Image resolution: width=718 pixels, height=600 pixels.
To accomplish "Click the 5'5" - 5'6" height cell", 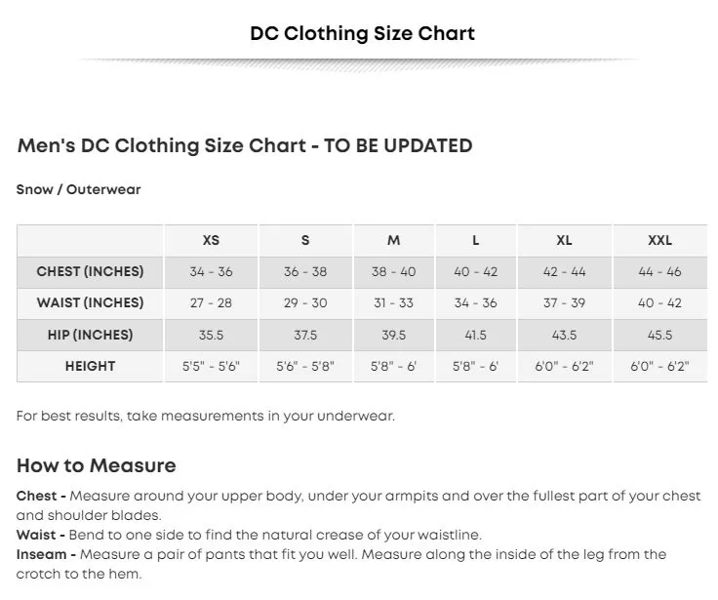I will (x=211, y=366).
